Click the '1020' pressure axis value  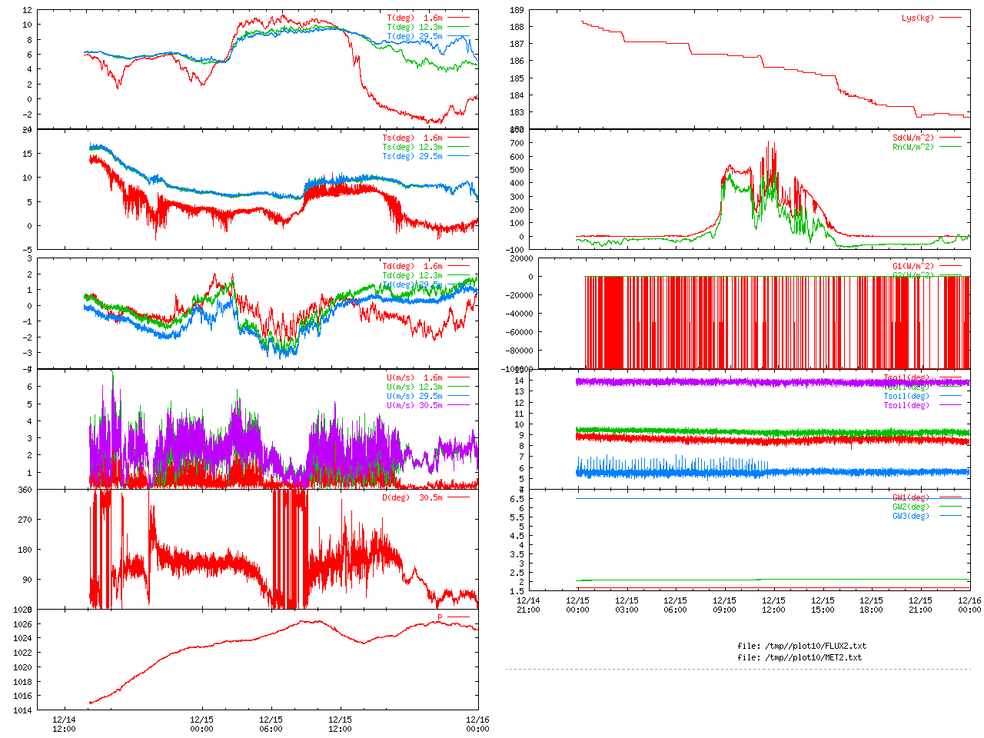pos(23,667)
